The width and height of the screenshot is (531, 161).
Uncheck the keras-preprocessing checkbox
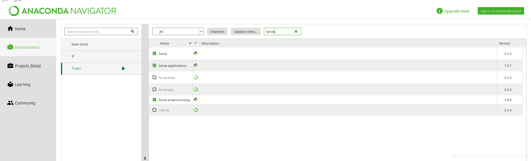pyautogui.click(x=154, y=100)
